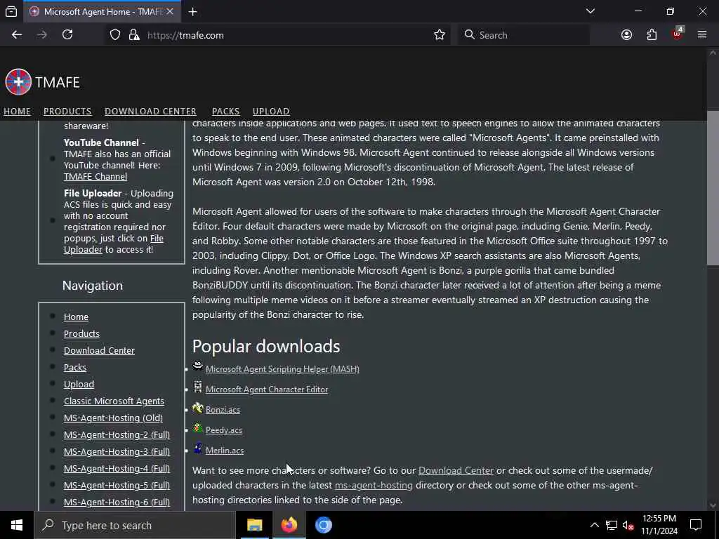The width and height of the screenshot is (719, 539).
Task: Download the Peedy.acs file
Action: (x=224, y=430)
